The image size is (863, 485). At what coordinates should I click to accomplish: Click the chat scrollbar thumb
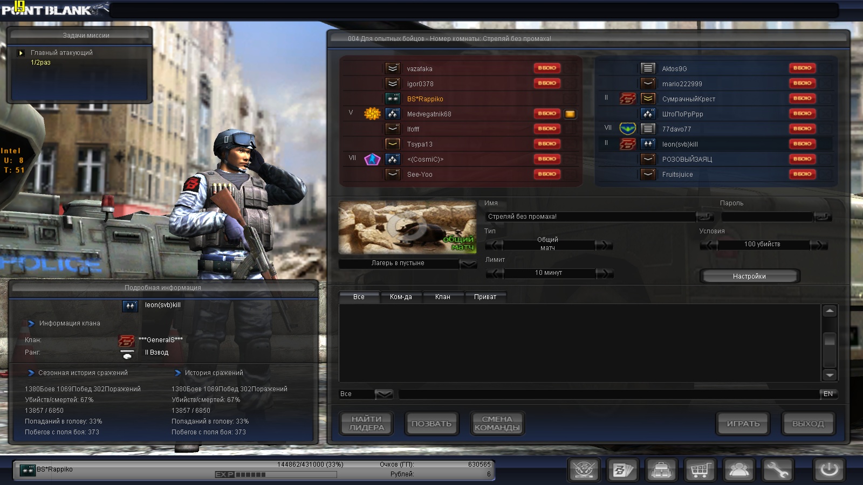tap(830, 339)
